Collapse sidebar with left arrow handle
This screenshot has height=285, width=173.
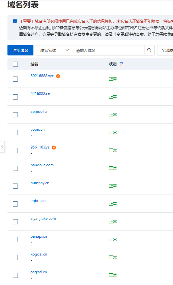click(2, 146)
